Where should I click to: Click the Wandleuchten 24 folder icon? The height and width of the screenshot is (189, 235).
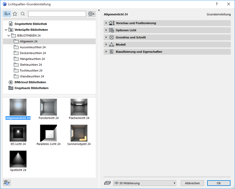(x=16, y=77)
